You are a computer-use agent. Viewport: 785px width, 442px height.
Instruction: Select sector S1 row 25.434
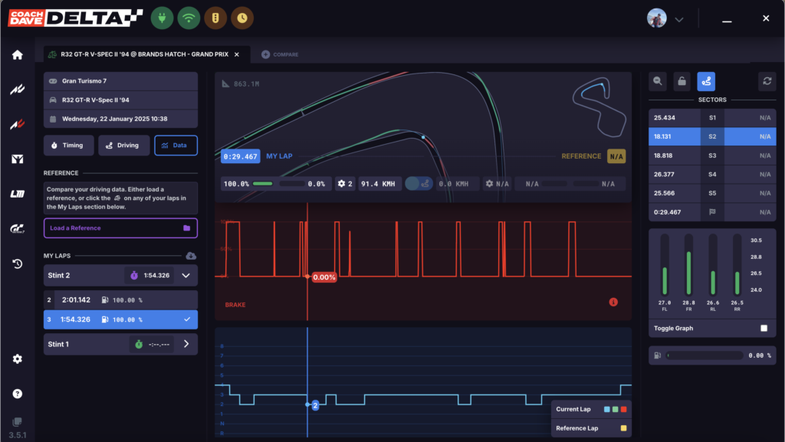712,118
